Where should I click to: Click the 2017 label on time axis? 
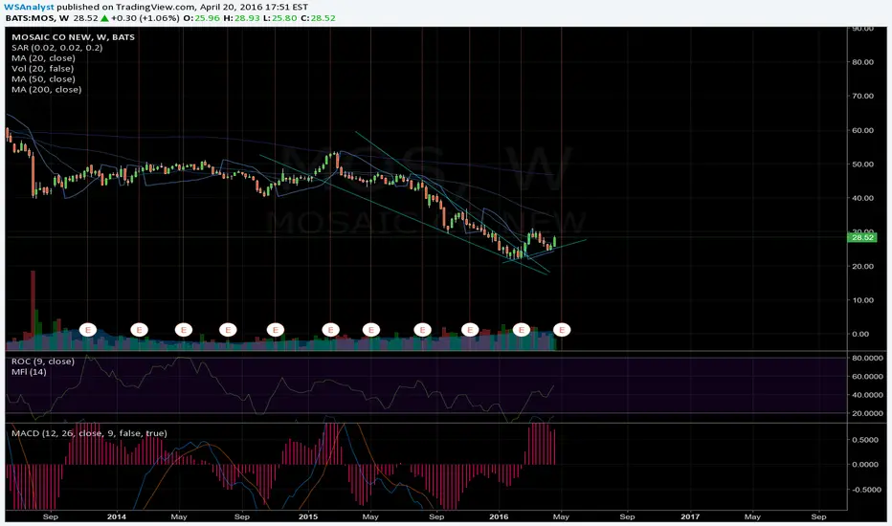click(690, 516)
